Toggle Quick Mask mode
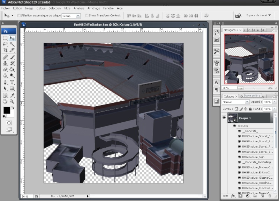The image size is (279, 201). click(9, 123)
